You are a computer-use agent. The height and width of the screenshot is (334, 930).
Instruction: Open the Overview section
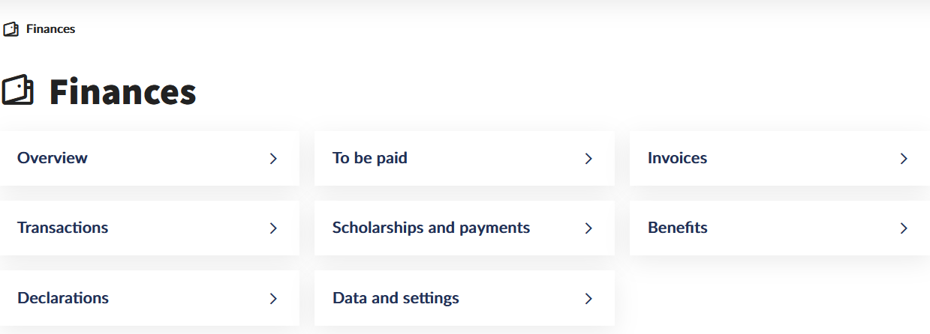click(x=53, y=158)
